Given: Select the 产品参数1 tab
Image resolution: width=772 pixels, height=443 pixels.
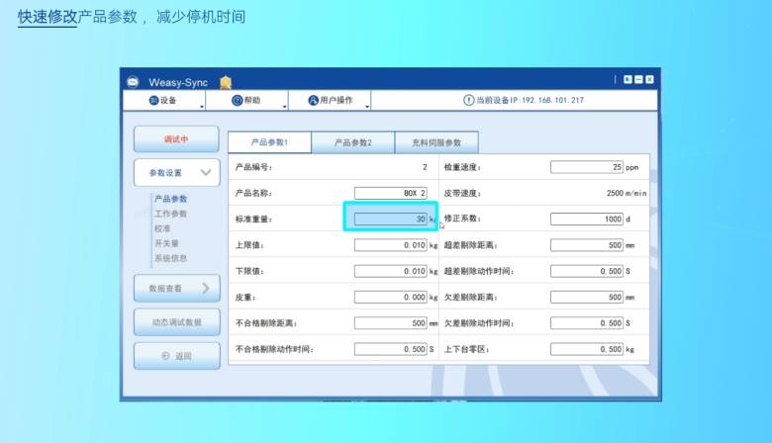Looking at the screenshot, I should click(269, 142).
